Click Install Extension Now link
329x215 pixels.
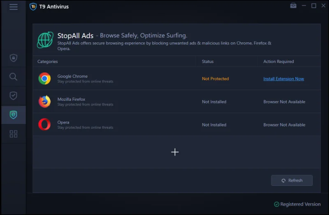tap(283, 79)
